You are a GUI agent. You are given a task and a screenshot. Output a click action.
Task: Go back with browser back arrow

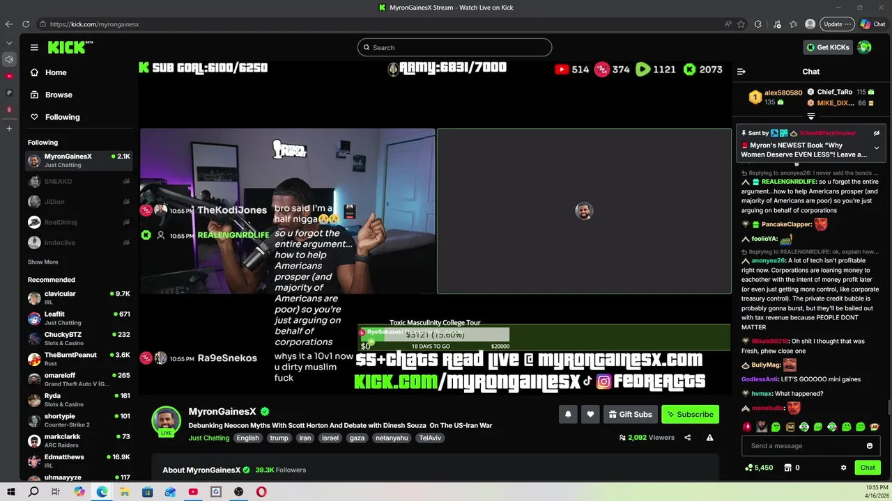pos(9,24)
